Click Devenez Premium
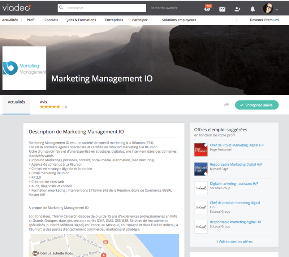 tap(264, 20)
